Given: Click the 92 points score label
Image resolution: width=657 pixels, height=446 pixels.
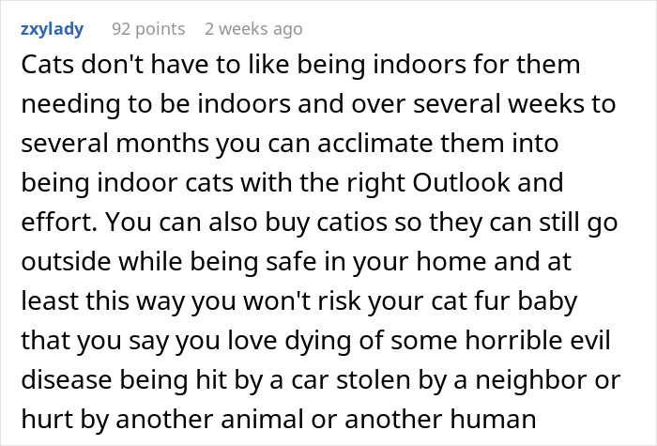Looking at the screenshot, I should pyautogui.click(x=148, y=28).
